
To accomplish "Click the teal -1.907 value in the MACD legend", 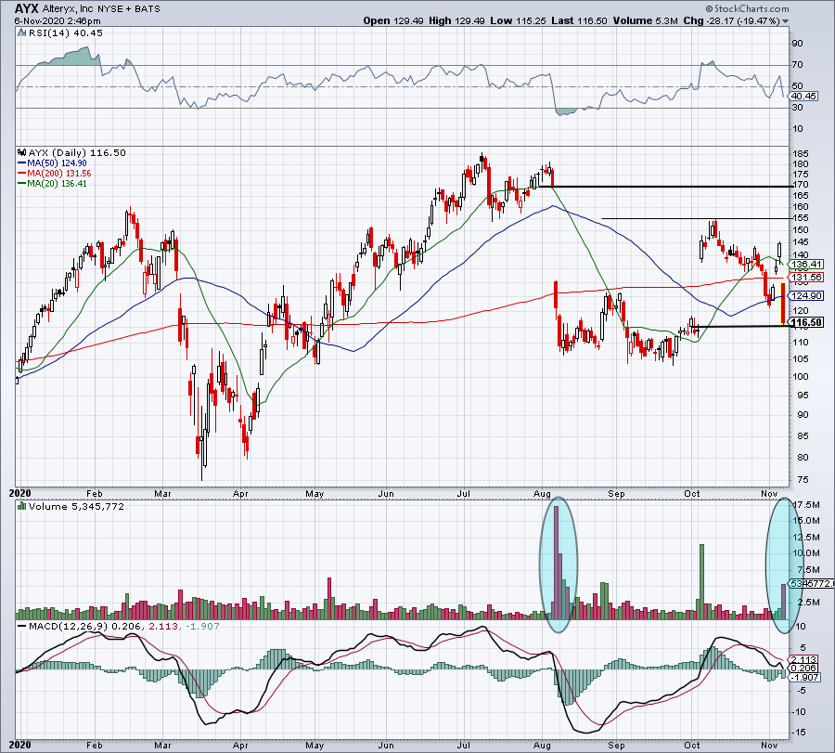I will point(202,626).
